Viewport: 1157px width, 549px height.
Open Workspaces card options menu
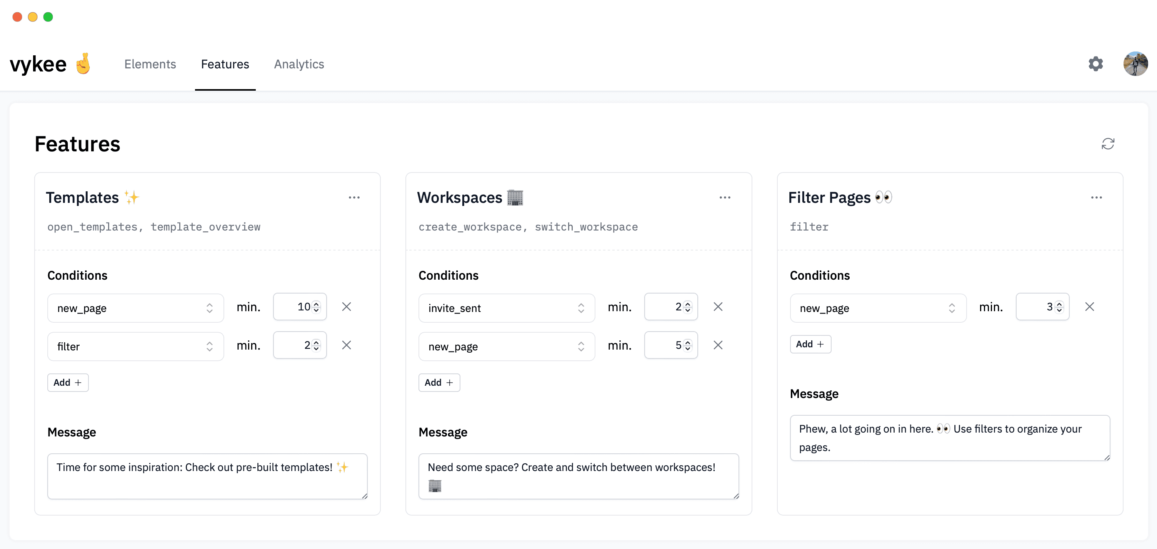pyautogui.click(x=725, y=197)
